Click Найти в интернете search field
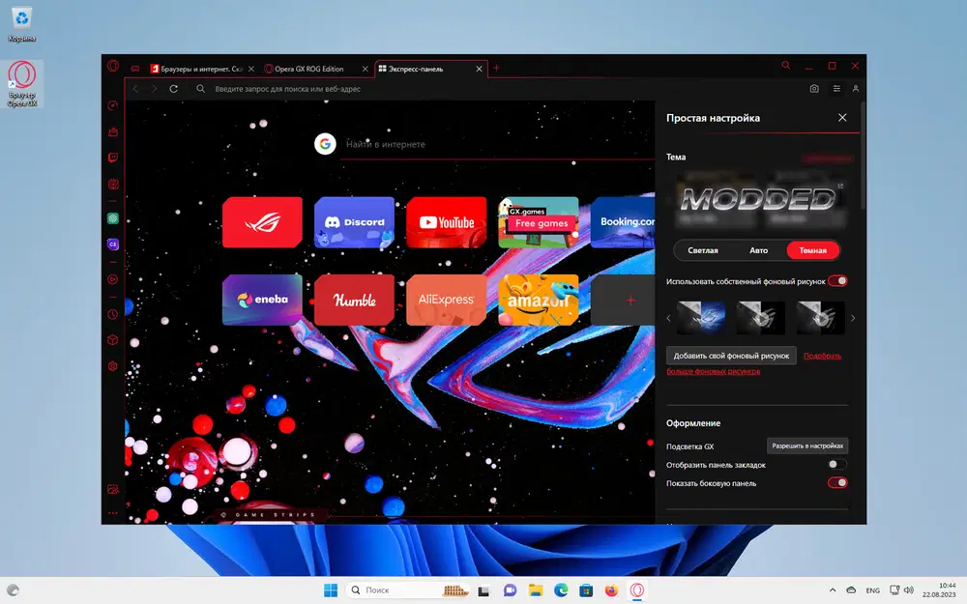Viewport: 967px width, 604px height. click(497, 144)
